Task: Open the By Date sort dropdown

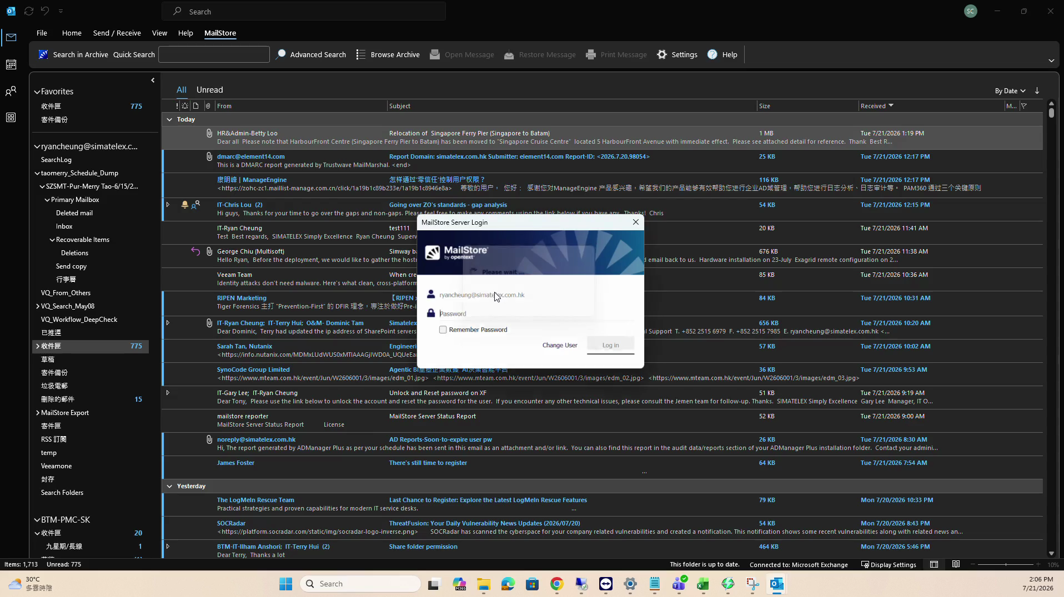Action: coord(1010,90)
